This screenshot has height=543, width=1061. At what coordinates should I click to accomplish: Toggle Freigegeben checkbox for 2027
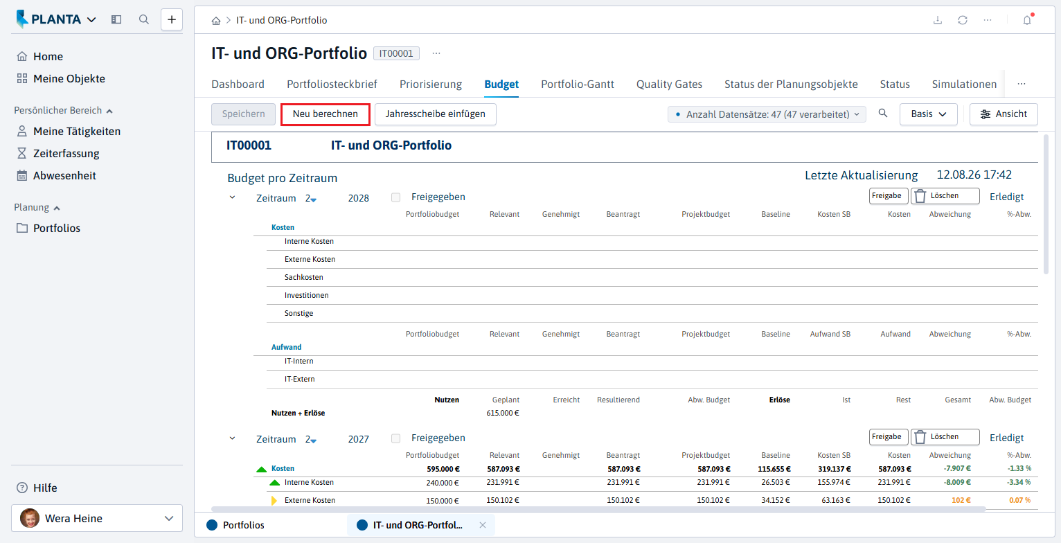click(x=396, y=438)
